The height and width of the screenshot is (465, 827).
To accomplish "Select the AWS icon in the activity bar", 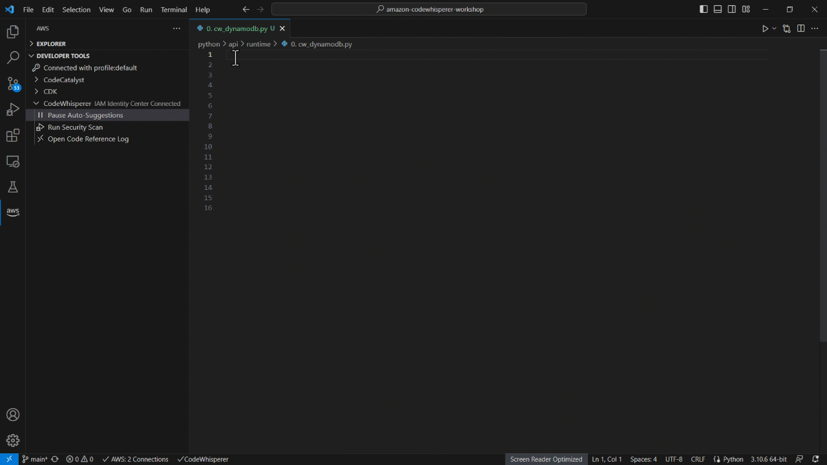I will [x=13, y=211].
